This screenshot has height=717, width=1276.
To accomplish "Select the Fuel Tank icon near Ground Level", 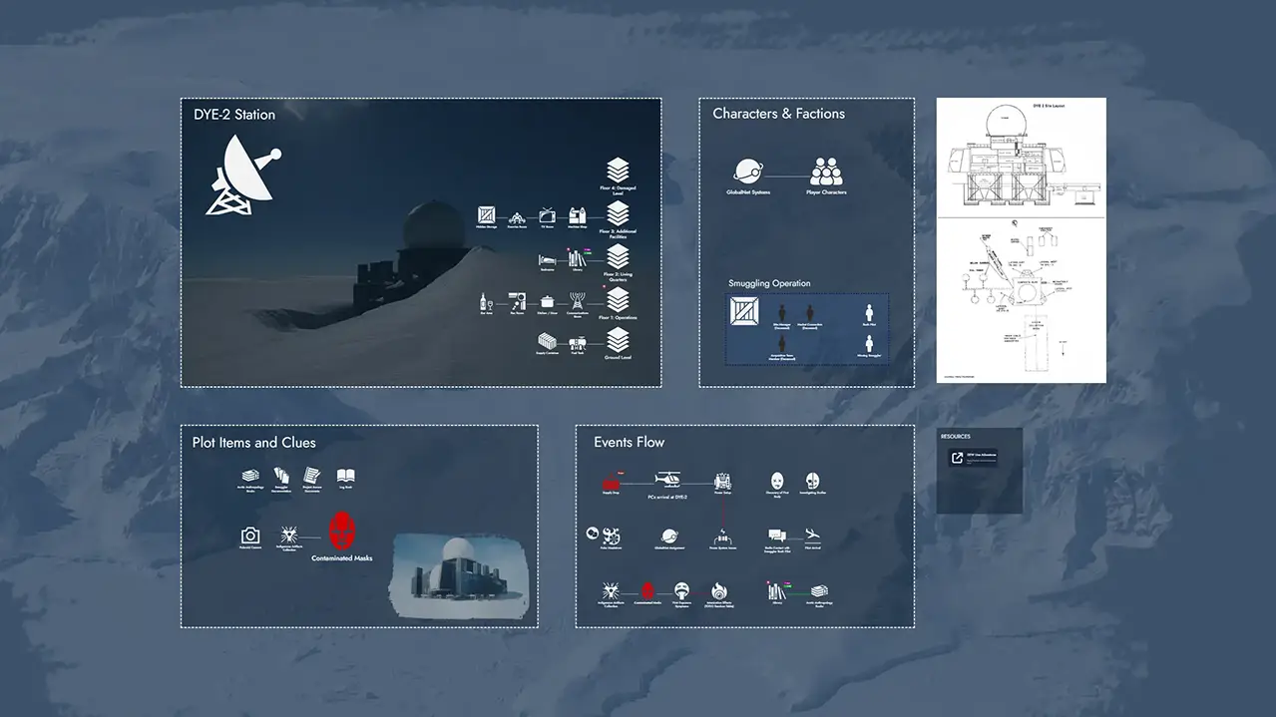I will pos(578,341).
